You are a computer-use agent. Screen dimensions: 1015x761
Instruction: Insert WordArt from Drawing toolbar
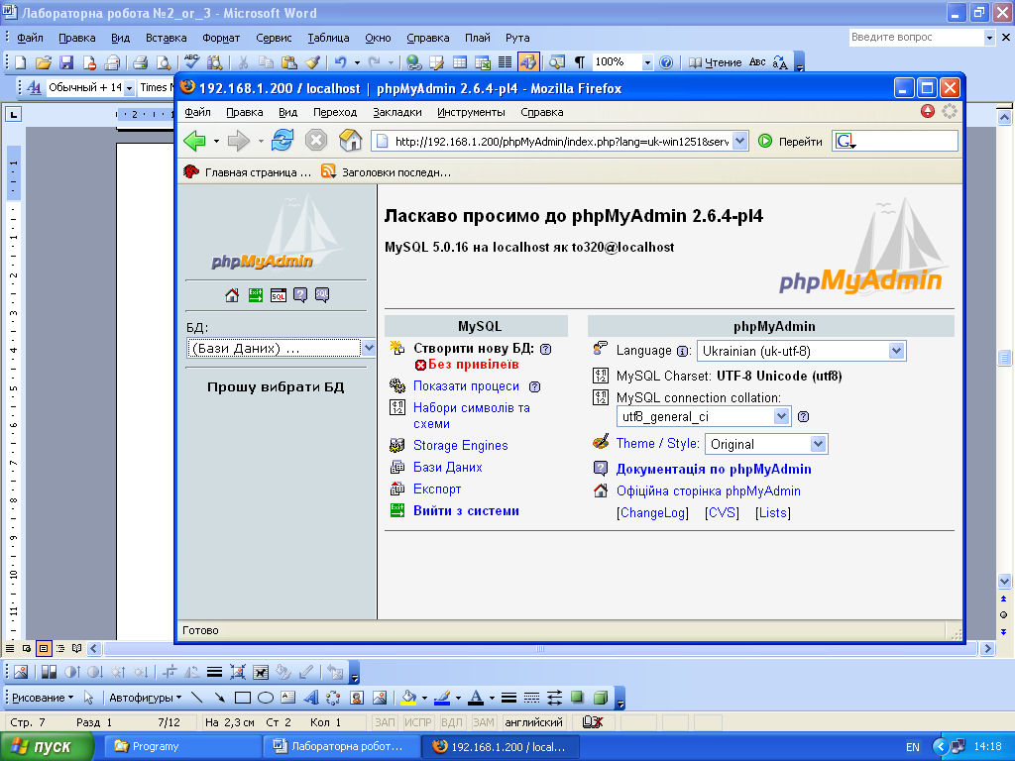311,698
